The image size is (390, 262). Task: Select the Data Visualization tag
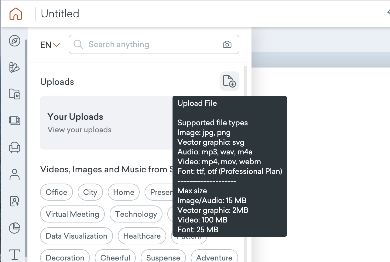coord(76,236)
